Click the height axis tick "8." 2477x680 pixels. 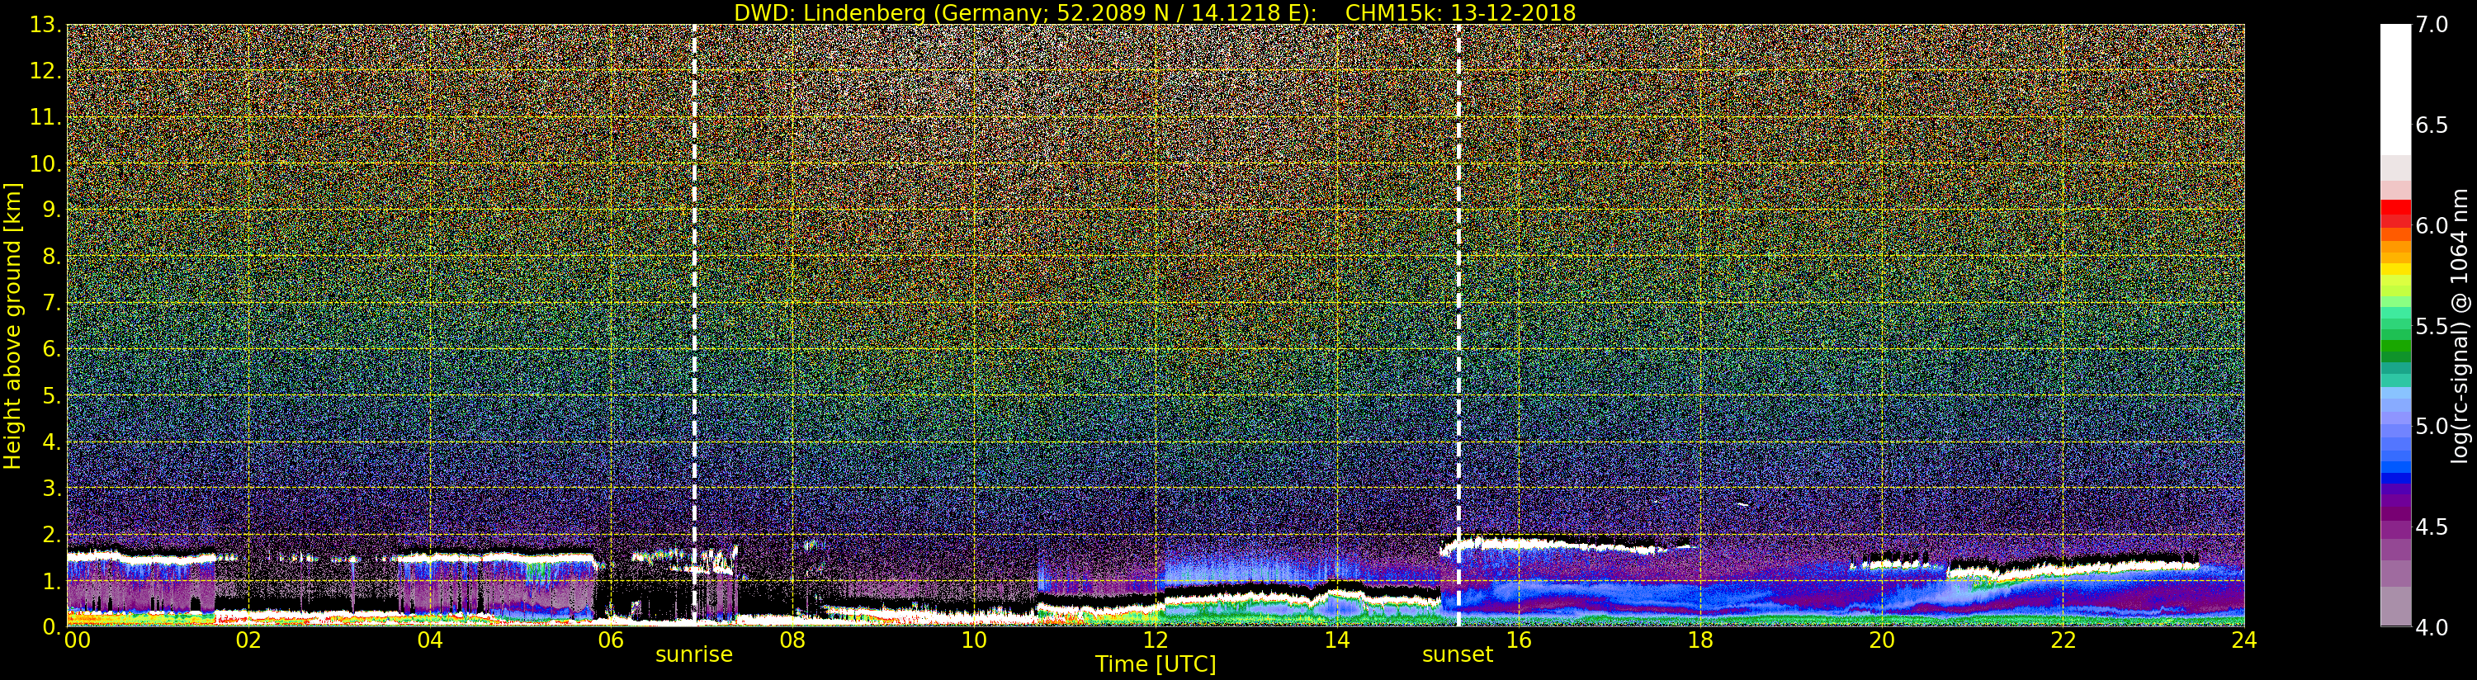51,257
